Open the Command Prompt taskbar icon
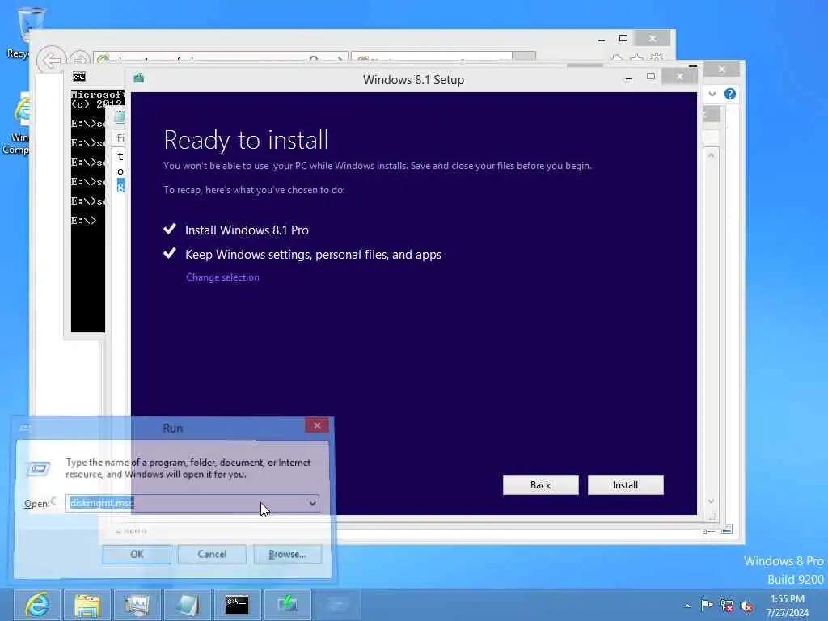 click(x=237, y=605)
